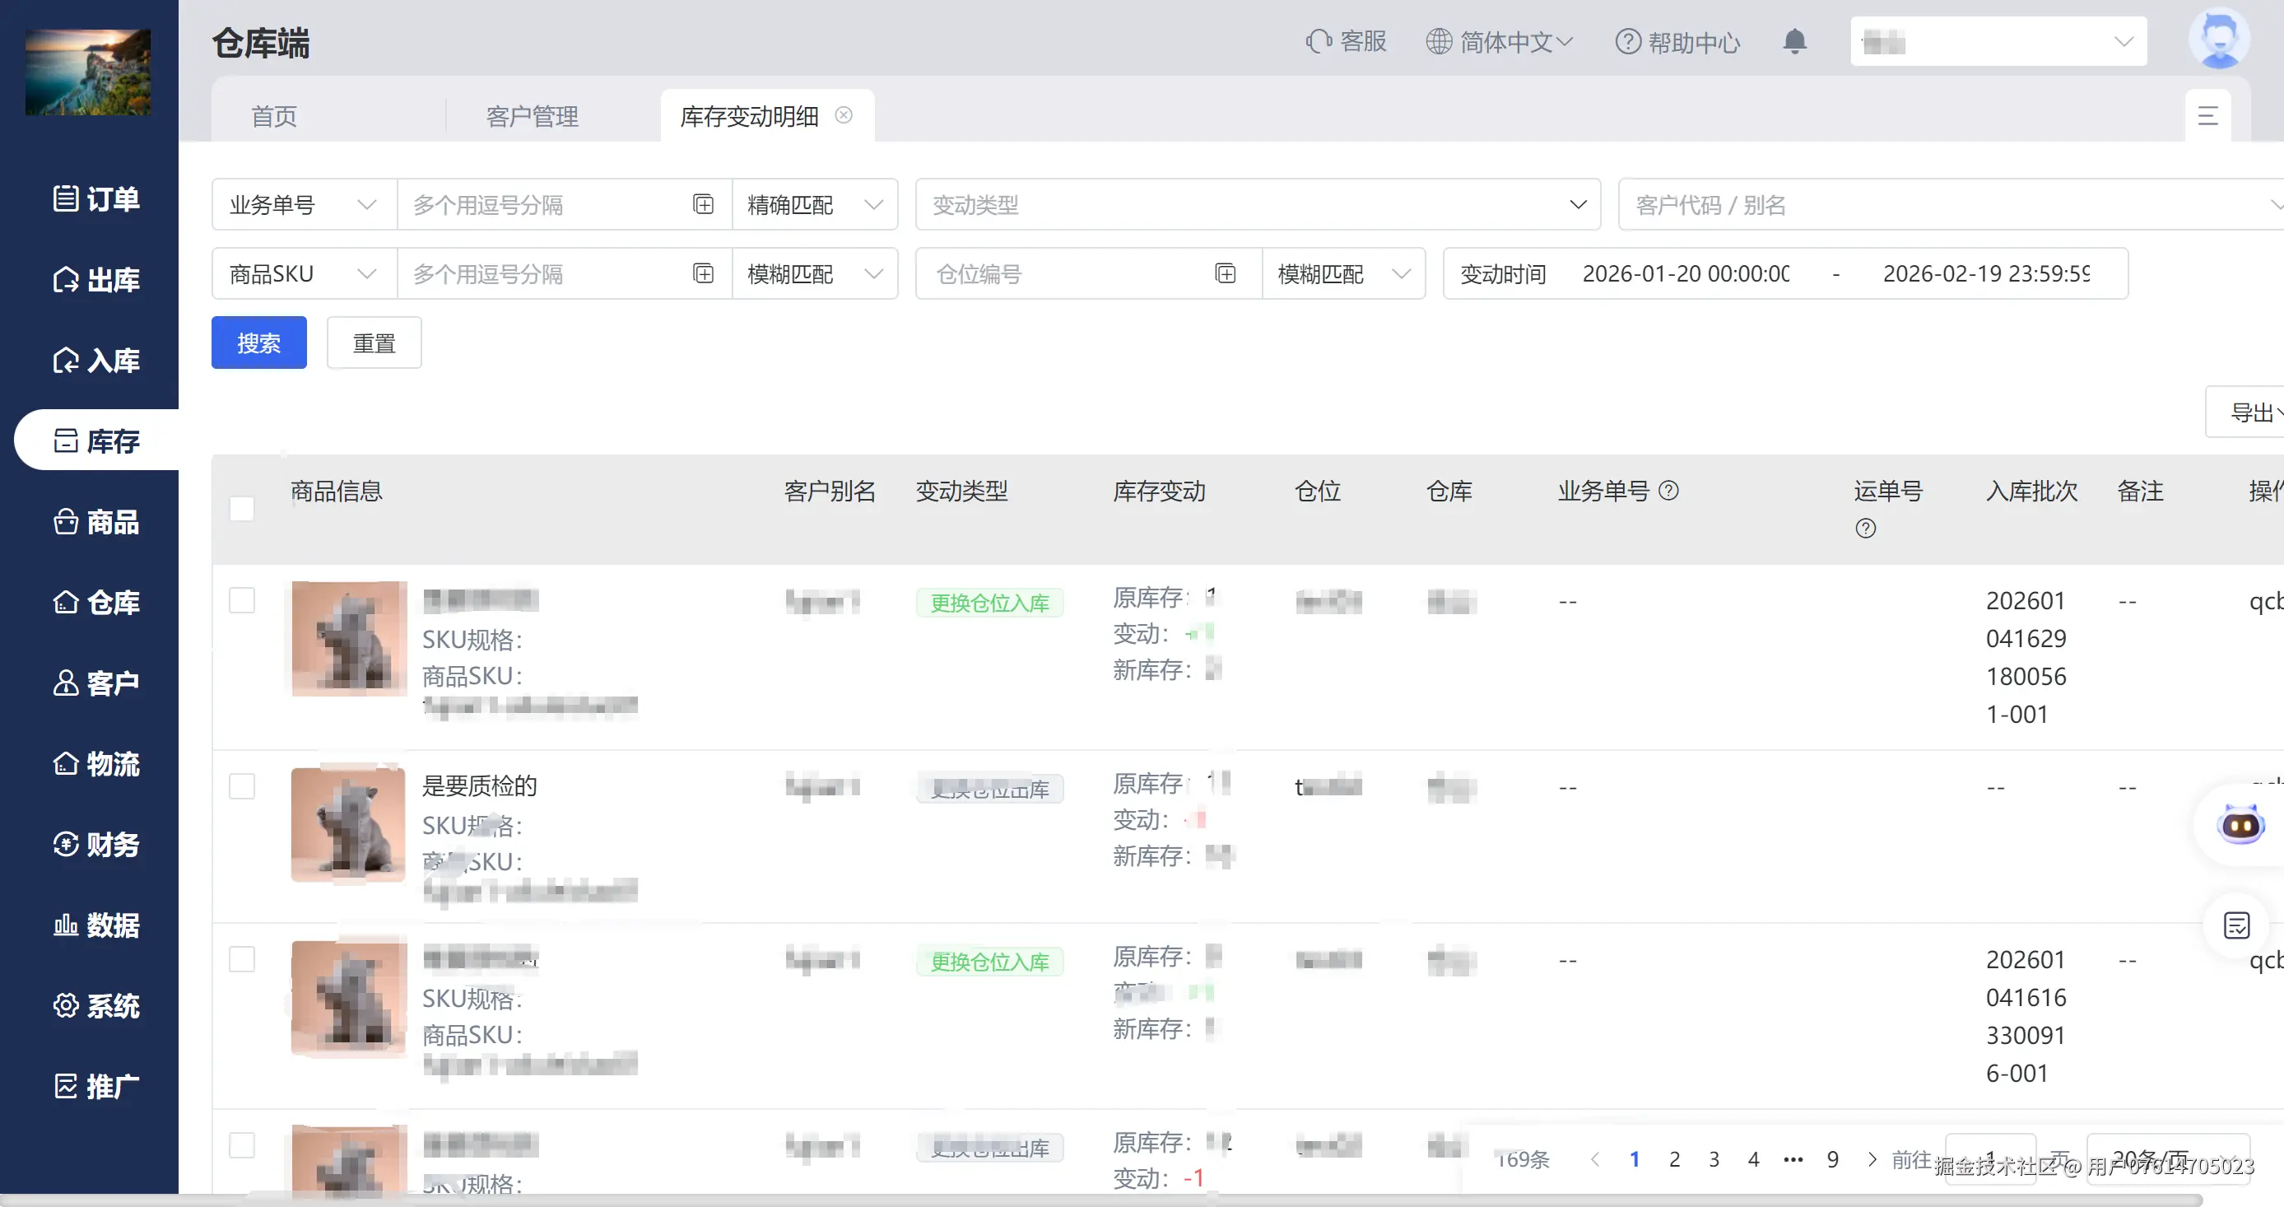The image size is (2284, 1207).
Task: Click the 重置 button
Action: click(374, 343)
